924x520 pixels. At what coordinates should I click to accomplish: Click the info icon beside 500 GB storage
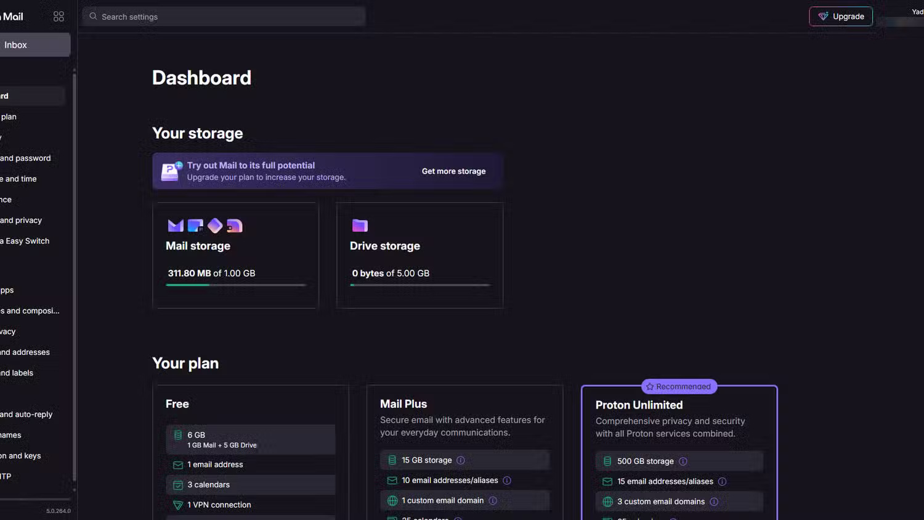click(683, 461)
